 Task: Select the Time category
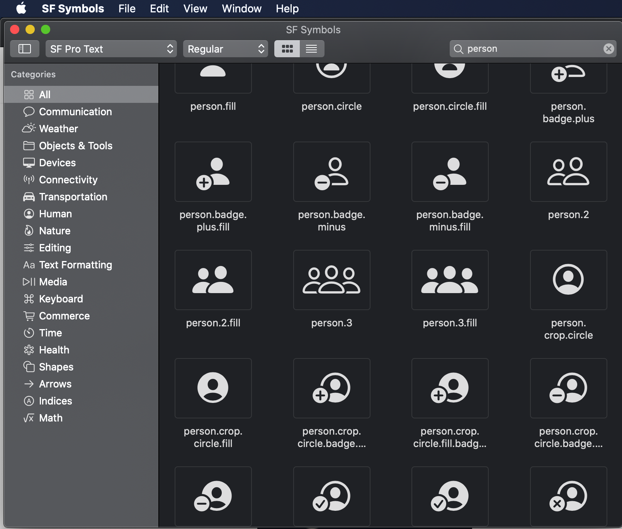click(x=81, y=333)
